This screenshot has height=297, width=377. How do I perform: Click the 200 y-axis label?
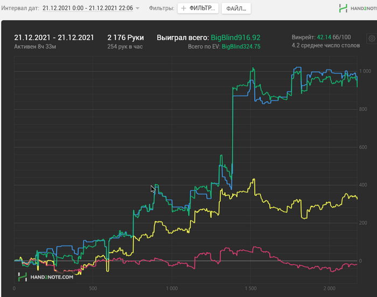click(363, 223)
